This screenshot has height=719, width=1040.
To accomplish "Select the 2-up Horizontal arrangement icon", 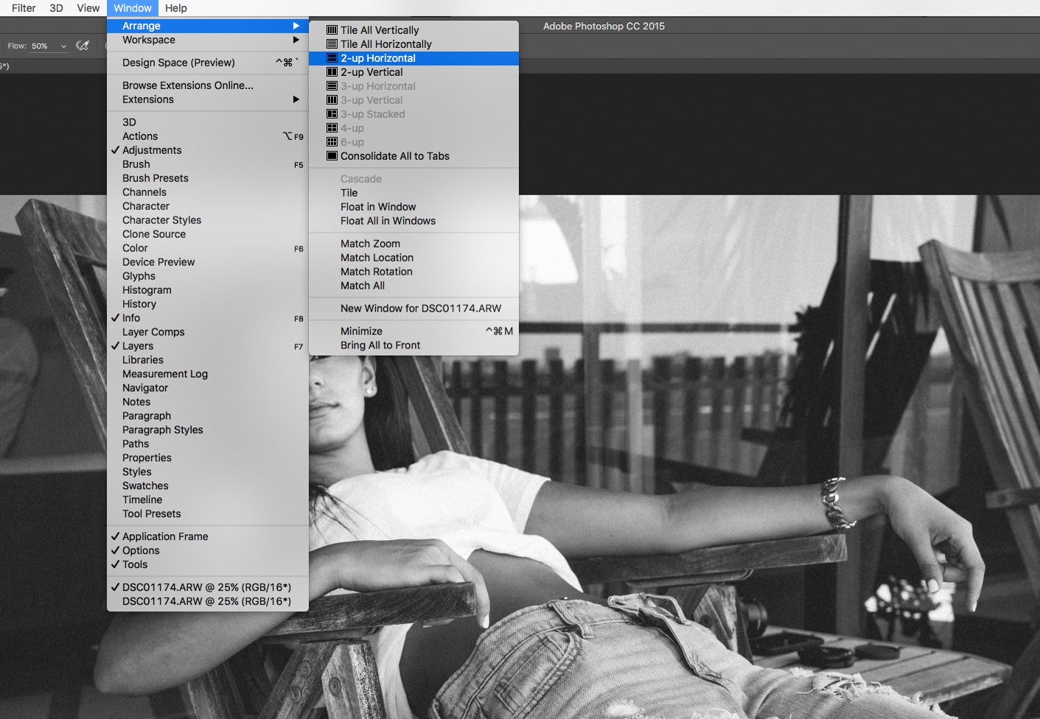I will (332, 58).
